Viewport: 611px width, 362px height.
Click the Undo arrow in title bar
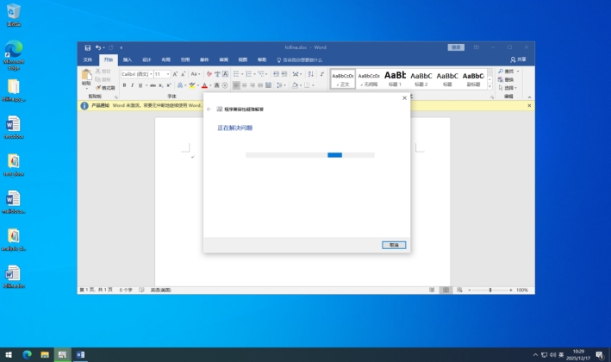click(98, 47)
